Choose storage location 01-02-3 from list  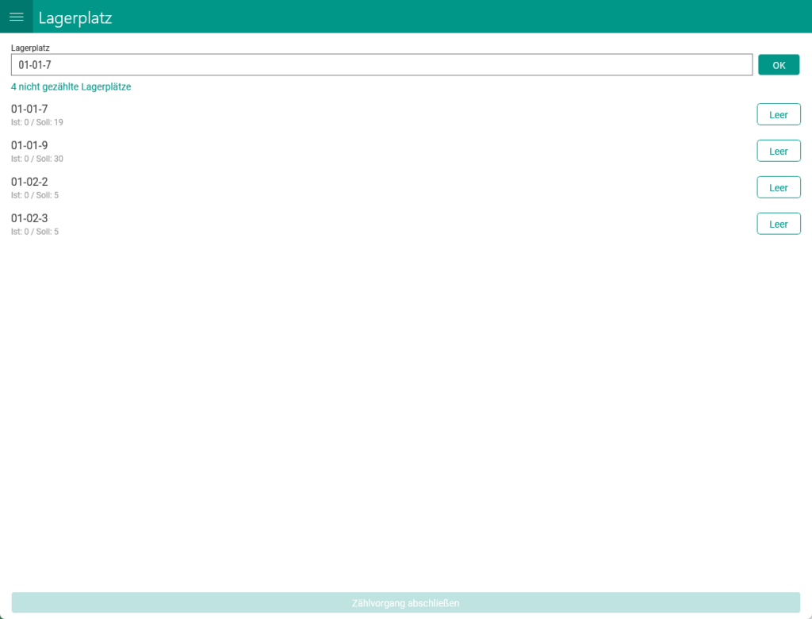(x=29, y=218)
